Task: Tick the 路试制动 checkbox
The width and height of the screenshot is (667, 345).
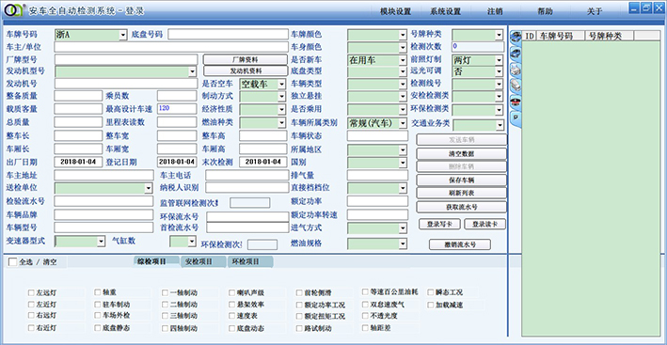Action: 299,328
